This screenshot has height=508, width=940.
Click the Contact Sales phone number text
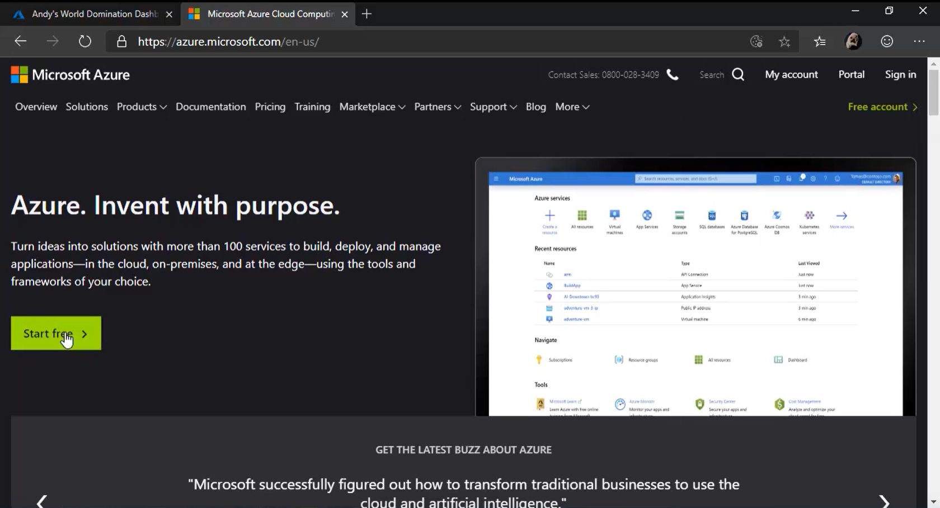(x=603, y=75)
